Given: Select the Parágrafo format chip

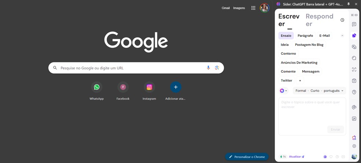Looking at the screenshot, I should (x=305, y=36).
